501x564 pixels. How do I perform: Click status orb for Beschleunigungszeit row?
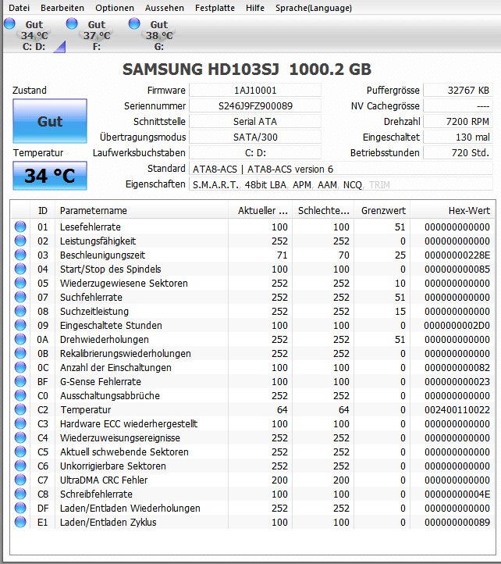[20, 255]
